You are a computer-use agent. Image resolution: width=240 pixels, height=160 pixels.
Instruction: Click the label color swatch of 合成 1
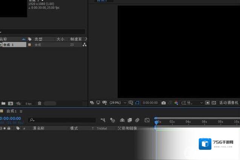point(29,45)
